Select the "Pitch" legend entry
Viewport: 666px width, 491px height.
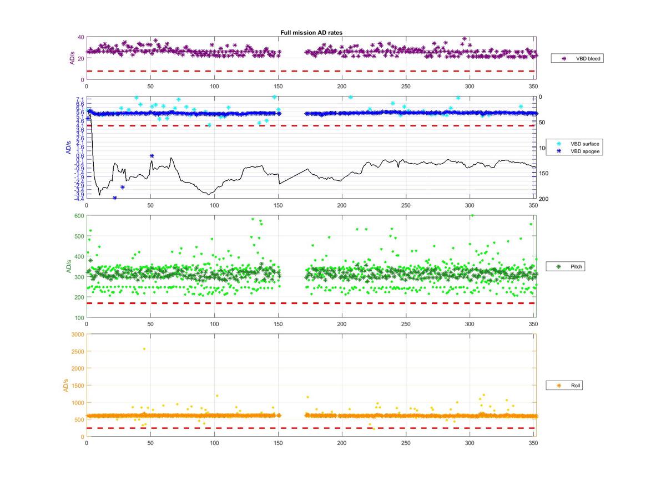(565, 267)
